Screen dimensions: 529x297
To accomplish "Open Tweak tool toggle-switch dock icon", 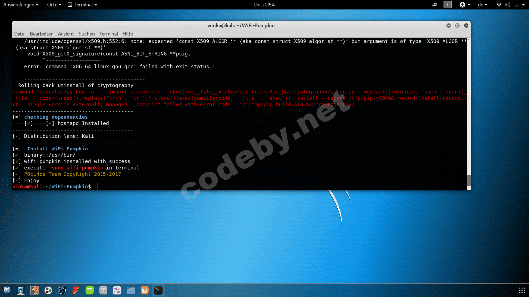I will point(117,290).
